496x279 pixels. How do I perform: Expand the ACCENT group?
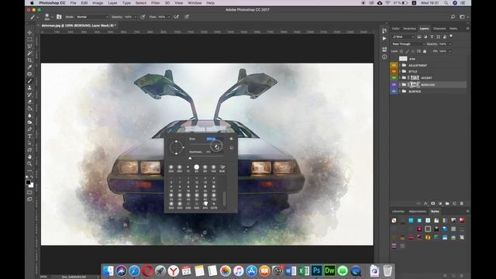(400, 77)
